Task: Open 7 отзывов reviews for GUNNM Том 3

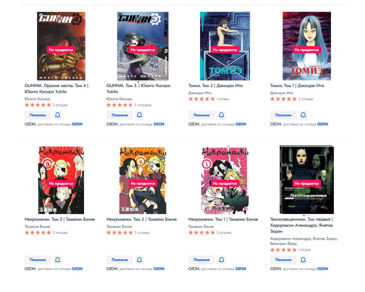Action: coord(143,105)
